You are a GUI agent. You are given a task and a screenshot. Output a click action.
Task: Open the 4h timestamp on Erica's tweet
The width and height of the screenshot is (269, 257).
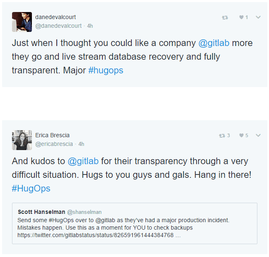click(x=81, y=144)
